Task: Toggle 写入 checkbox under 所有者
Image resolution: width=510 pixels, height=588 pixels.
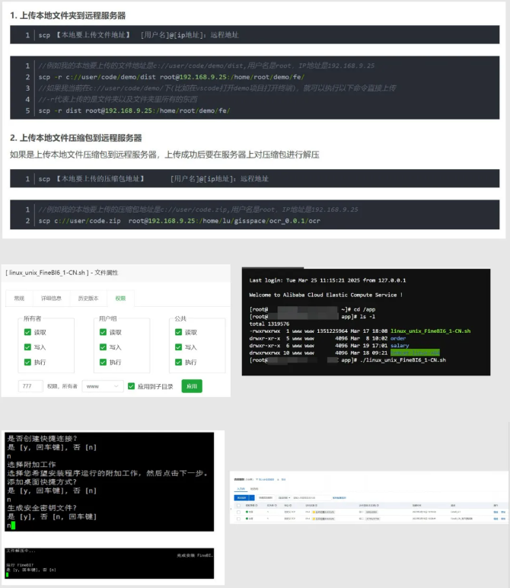Action: coord(28,347)
